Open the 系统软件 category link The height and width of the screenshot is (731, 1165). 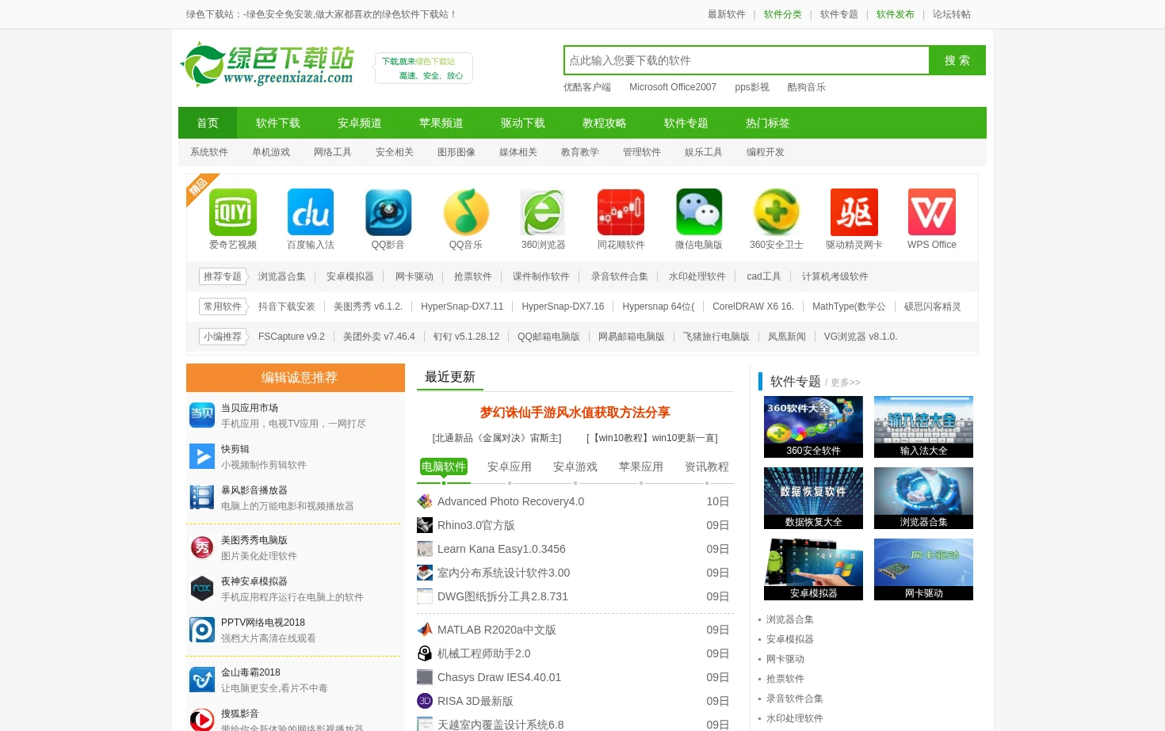(x=209, y=152)
